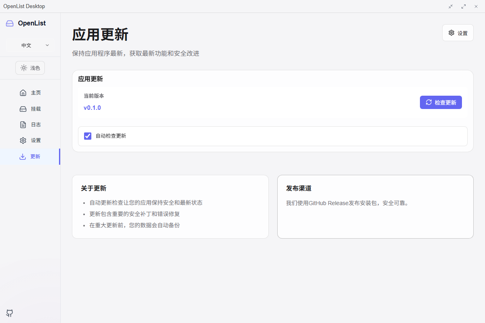Open the 日志 logs panel from sidebar
Viewport: 485px width, 323px height.
(30, 124)
